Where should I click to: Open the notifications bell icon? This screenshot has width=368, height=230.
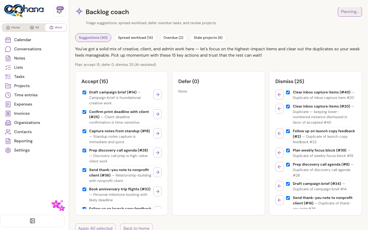(x=59, y=11)
